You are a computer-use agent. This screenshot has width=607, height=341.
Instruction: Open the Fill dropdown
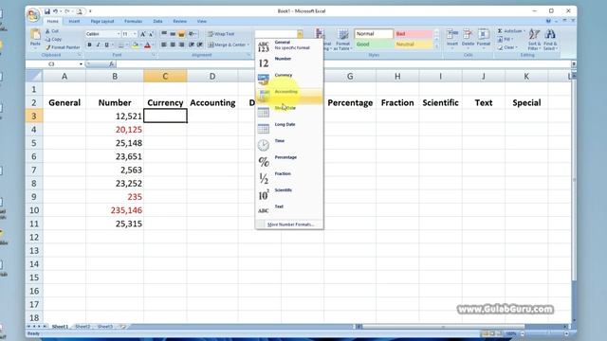pos(506,39)
